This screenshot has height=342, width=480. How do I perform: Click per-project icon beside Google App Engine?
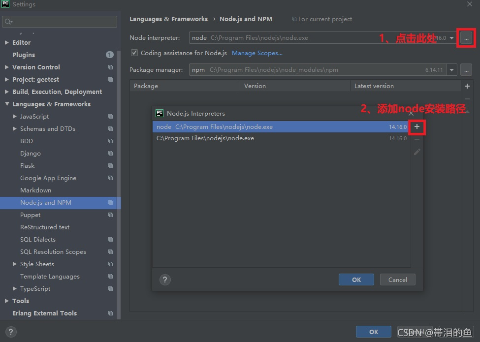pos(110,178)
